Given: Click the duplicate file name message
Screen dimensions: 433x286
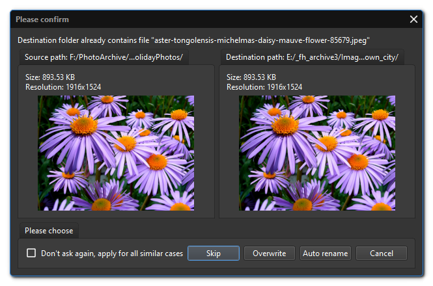Looking at the screenshot, I should pyautogui.click(x=193, y=40).
